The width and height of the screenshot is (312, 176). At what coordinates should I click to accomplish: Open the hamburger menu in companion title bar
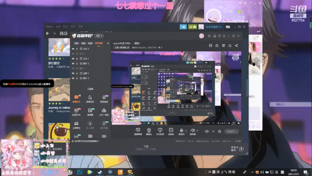224,36
